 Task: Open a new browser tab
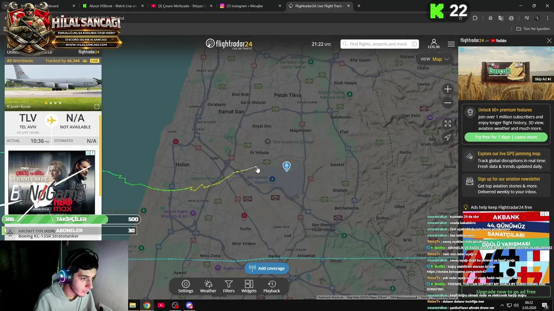pyautogui.click(x=359, y=6)
